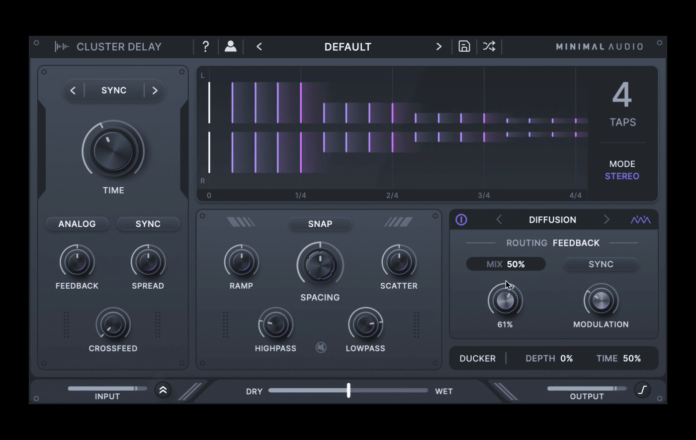This screenshot has width=696, height=440.
Task: Click the CLUSTER DELAY title text
Action: (119, 47)
